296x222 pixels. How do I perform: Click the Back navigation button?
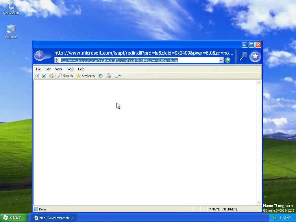39,55
